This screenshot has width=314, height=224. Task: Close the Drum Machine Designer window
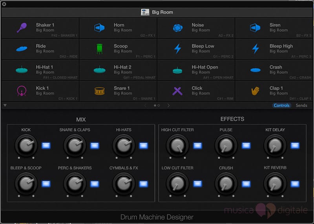coord(4,4)
